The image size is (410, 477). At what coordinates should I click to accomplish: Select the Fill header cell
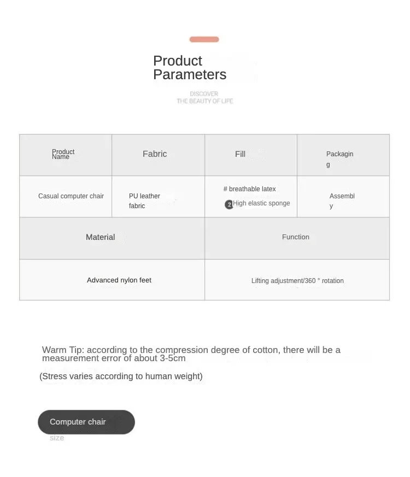tap(251, 155)
